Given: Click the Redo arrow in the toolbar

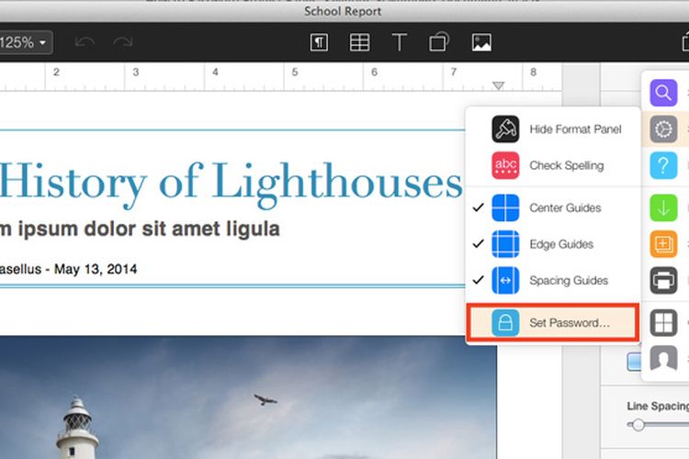Looking at the screenshot, I should tap(123, 42).
